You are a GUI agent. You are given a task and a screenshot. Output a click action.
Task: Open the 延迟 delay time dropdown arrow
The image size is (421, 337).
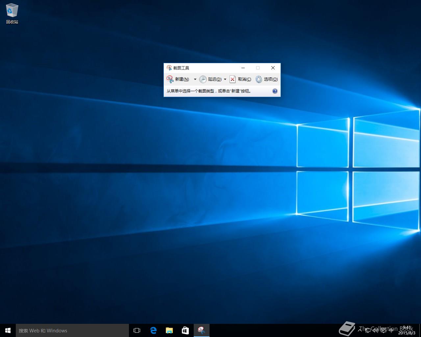pyautogui.click(x=225, y=79)
